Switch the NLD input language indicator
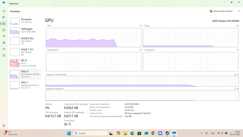Viewport: 243px width, 137px height. [213, 133]
